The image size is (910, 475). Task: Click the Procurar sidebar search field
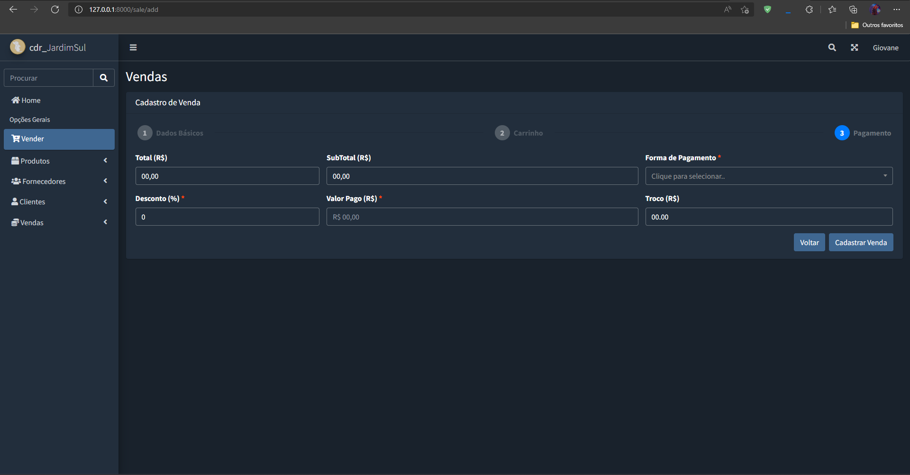point(48,78)
